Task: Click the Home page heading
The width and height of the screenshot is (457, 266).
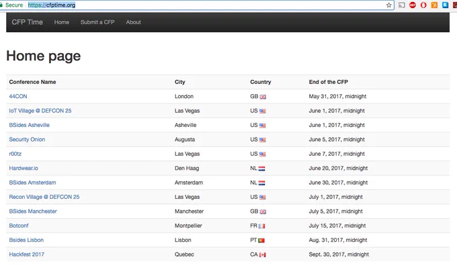Action: click(44, 56)
